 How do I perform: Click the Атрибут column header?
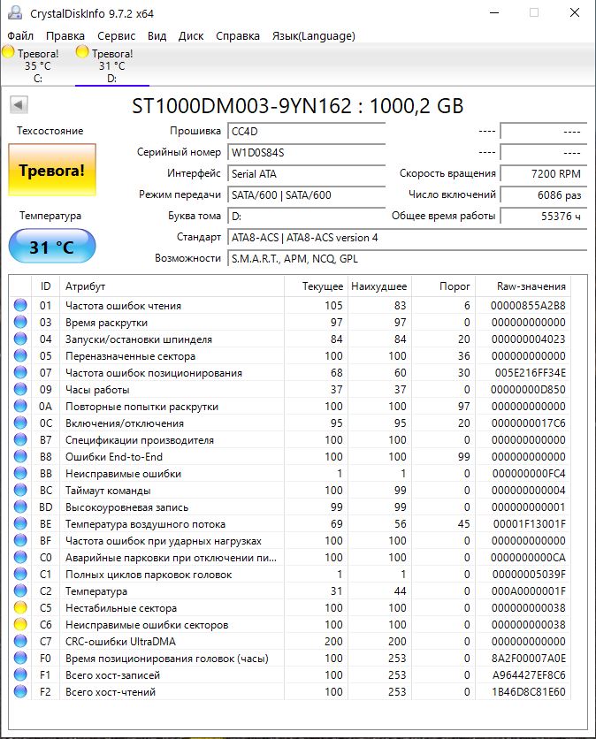click(x=172, y=286)
